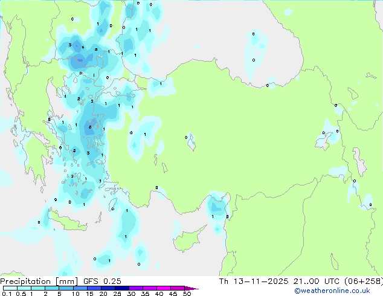This screenshot has width=383, height=296.
Task: Click the '21..00 UTC' time text
Action: (317, 282)
